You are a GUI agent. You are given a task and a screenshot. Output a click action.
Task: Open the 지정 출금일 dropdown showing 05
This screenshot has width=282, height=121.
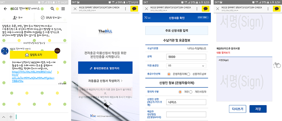186,66
